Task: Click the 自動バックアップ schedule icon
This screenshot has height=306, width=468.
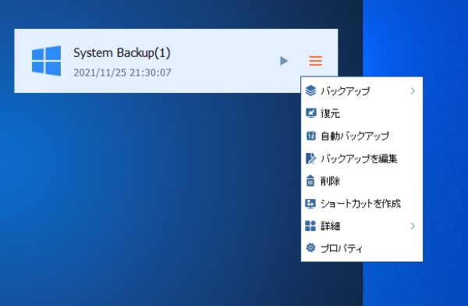Action: (310, 136)
